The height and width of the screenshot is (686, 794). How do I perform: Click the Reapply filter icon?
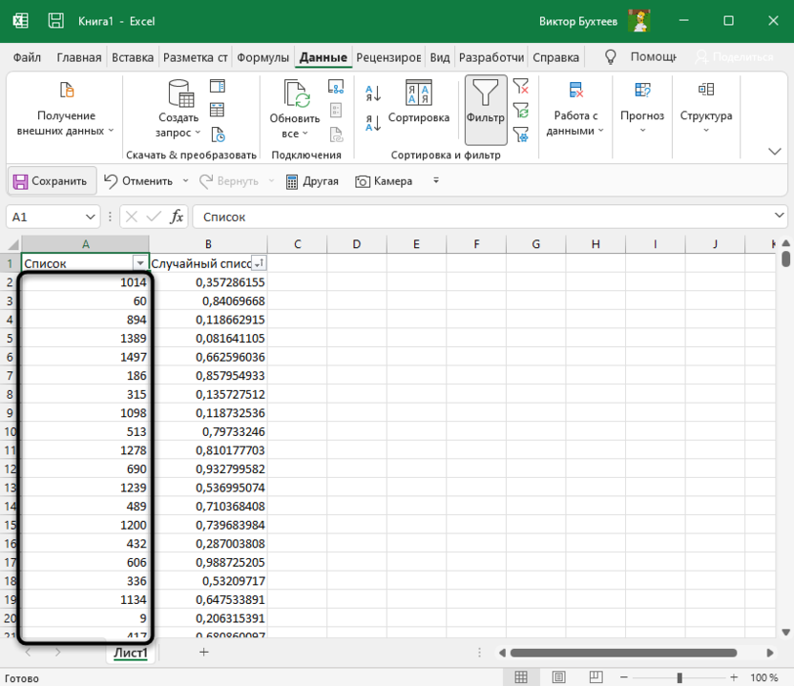pos(520,110)
